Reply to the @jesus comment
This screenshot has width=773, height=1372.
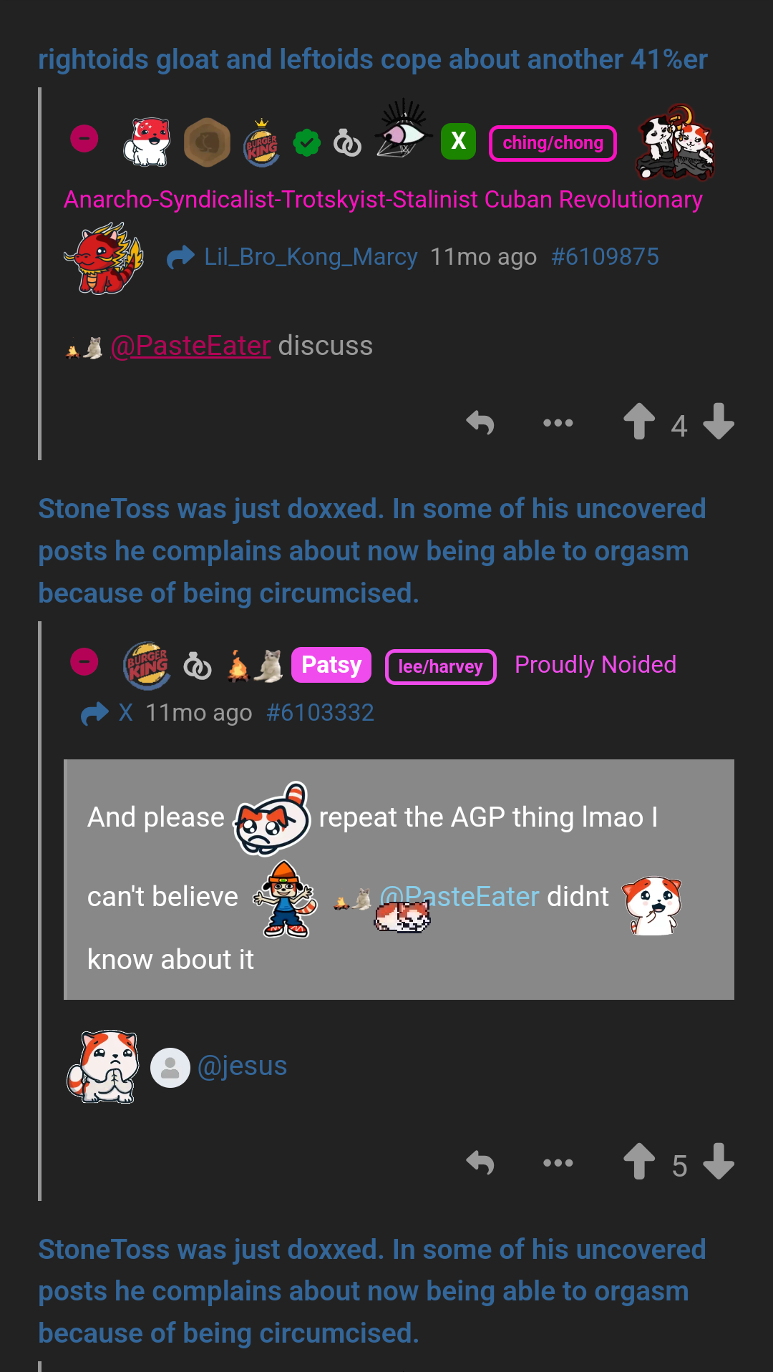[x=480, y=1163]
